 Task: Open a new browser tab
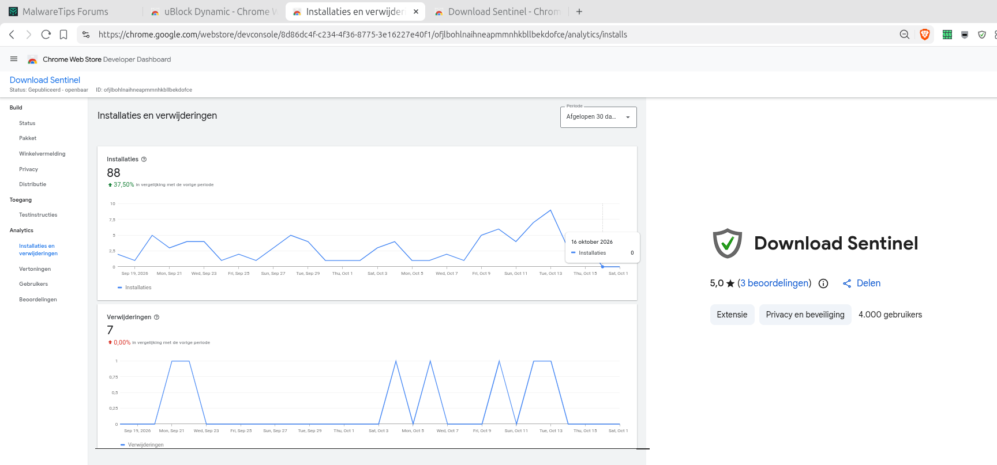pyautogui.click(x=579, y=12)
